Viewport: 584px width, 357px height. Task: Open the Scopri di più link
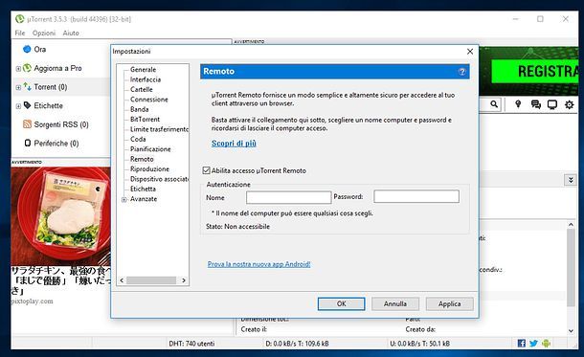(234, 144)
